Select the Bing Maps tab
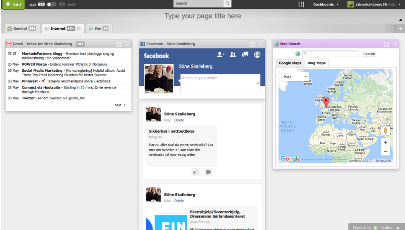This screenshot has width=405, height=230. pyautogui.click(x=317, y=63)
